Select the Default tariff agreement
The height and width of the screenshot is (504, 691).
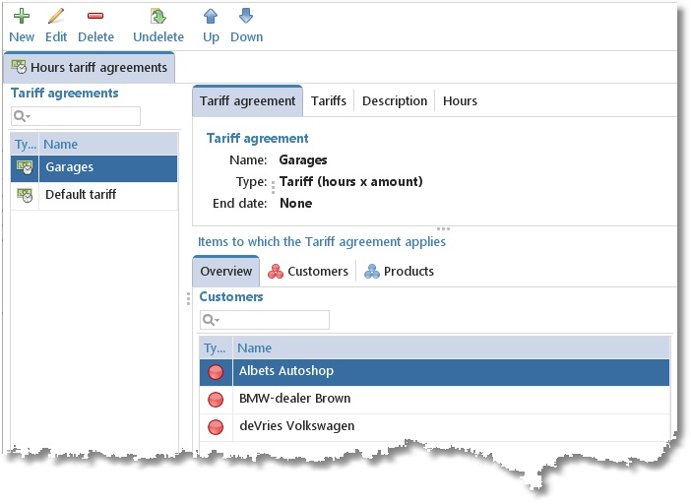81,195
